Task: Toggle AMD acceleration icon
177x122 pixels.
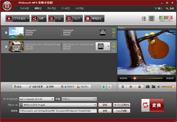Action: [x=169, y=19]
